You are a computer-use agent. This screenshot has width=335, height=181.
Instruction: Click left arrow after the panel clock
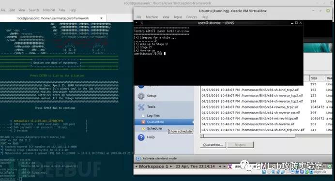pyautogui.click(x=220, y=166)
